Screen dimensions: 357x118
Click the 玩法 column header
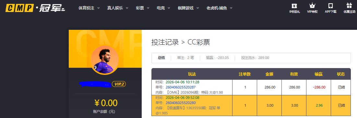(x=192, y=74)
